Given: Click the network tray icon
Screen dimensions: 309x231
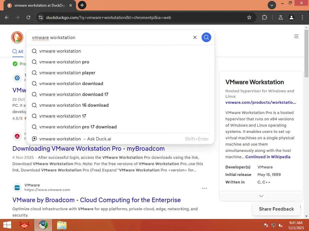Looking at the screenshot, I should (273, 225).
